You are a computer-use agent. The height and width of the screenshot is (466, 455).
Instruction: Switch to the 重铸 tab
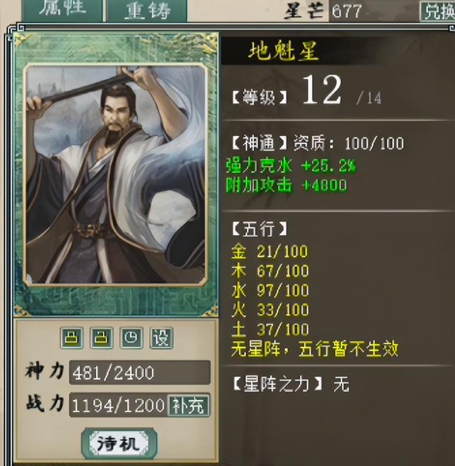coord(147,11)
